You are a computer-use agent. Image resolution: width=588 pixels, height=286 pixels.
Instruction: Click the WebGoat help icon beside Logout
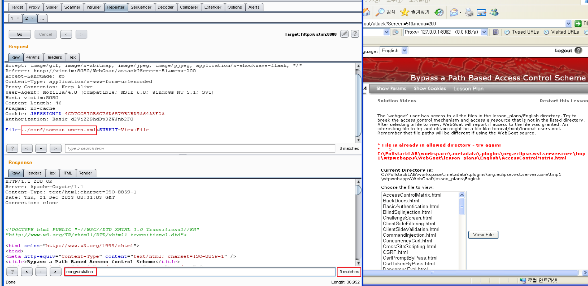click(x=578, y=50)
